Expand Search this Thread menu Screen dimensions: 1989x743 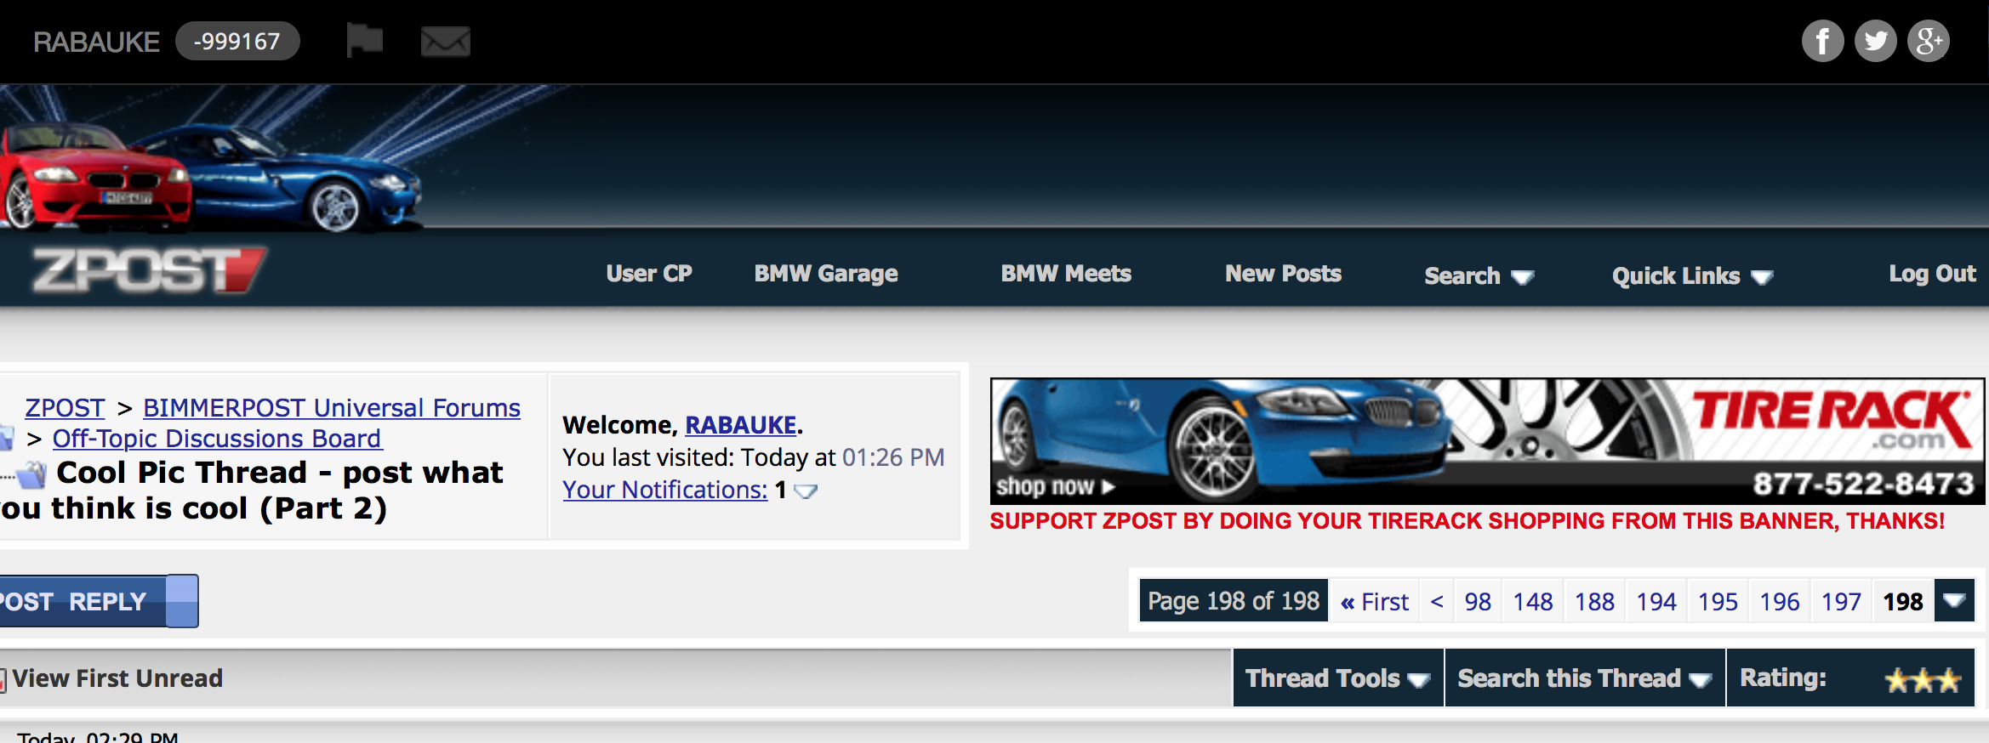click(x=1584, y=678)
